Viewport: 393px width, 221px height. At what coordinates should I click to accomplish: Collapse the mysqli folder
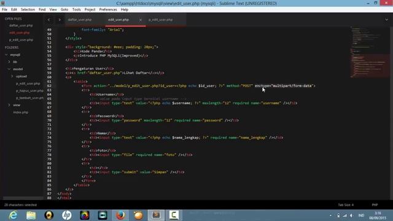[6, 55]
